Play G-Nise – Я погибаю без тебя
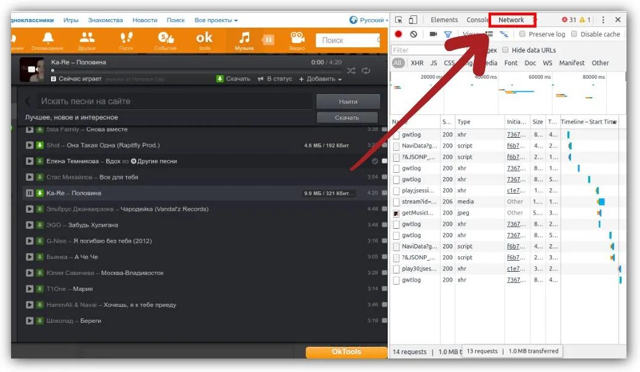 point(30,240)
